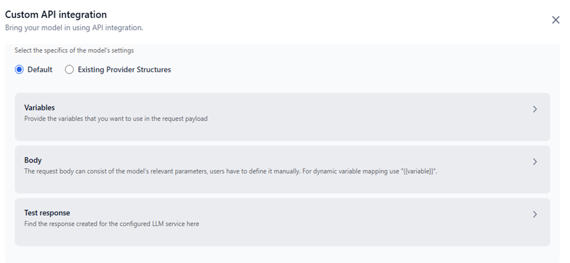Open Test response via its chevron arrow
Screen dimensions: 570x263
pos(534,215)
